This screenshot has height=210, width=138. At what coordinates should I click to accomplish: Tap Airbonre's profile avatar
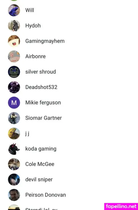click(14, 56)
